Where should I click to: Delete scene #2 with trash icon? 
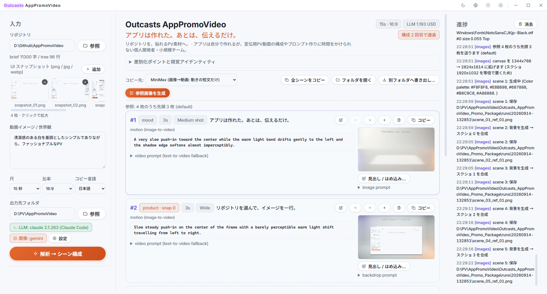point(399,208)
